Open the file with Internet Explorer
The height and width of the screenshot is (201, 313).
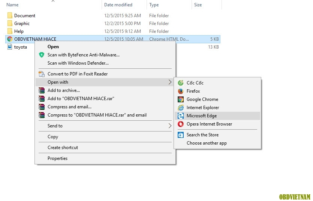[x=217, y=108]
